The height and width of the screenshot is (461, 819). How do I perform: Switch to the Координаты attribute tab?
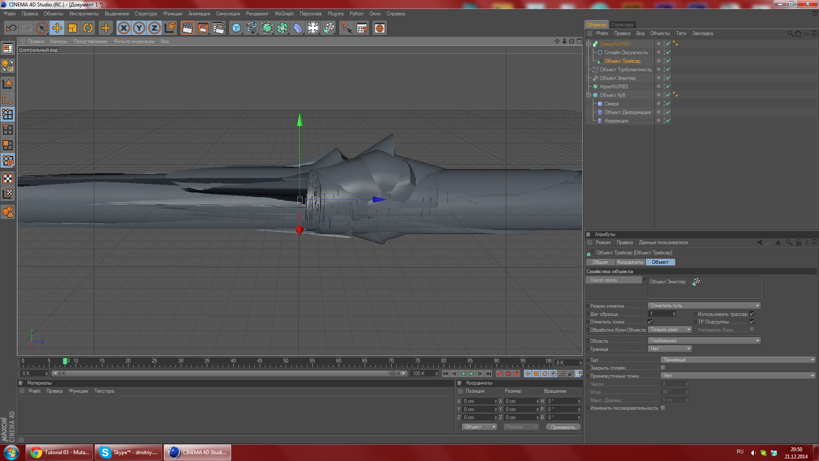click(630, 262)
